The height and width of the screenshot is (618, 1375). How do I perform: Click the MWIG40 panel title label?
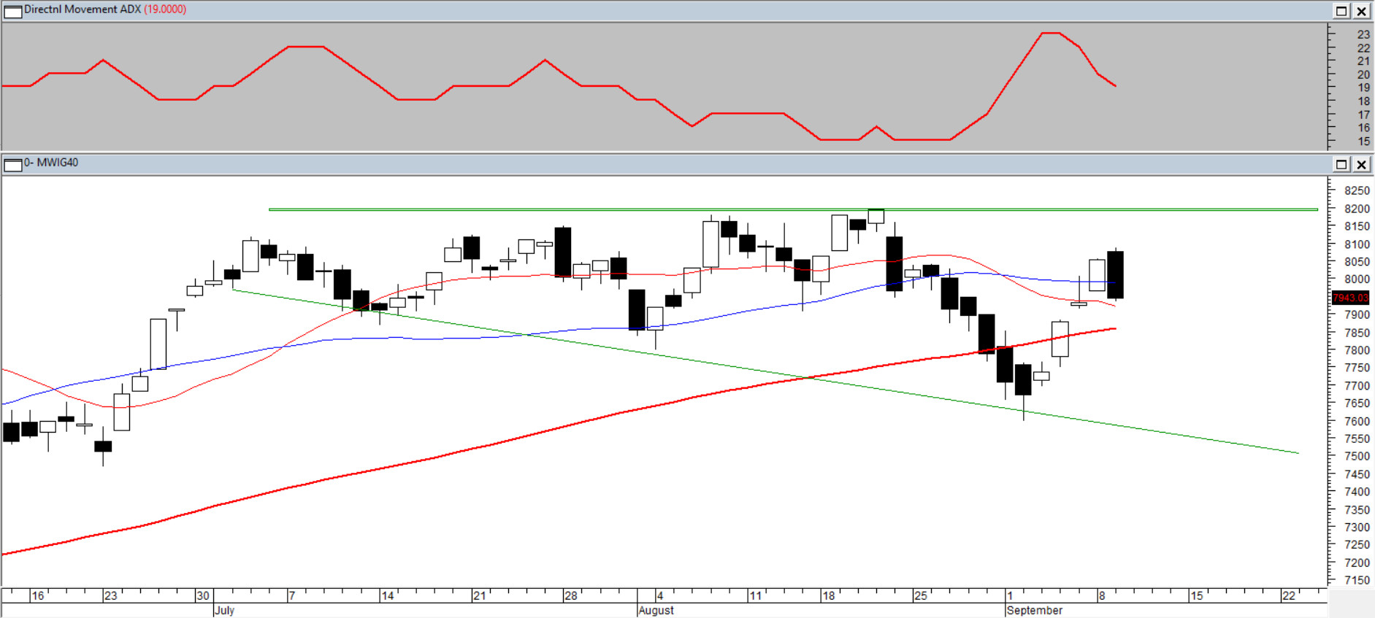51,163
